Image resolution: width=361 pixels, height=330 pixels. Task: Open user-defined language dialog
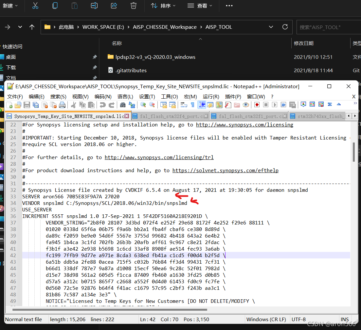210,105
